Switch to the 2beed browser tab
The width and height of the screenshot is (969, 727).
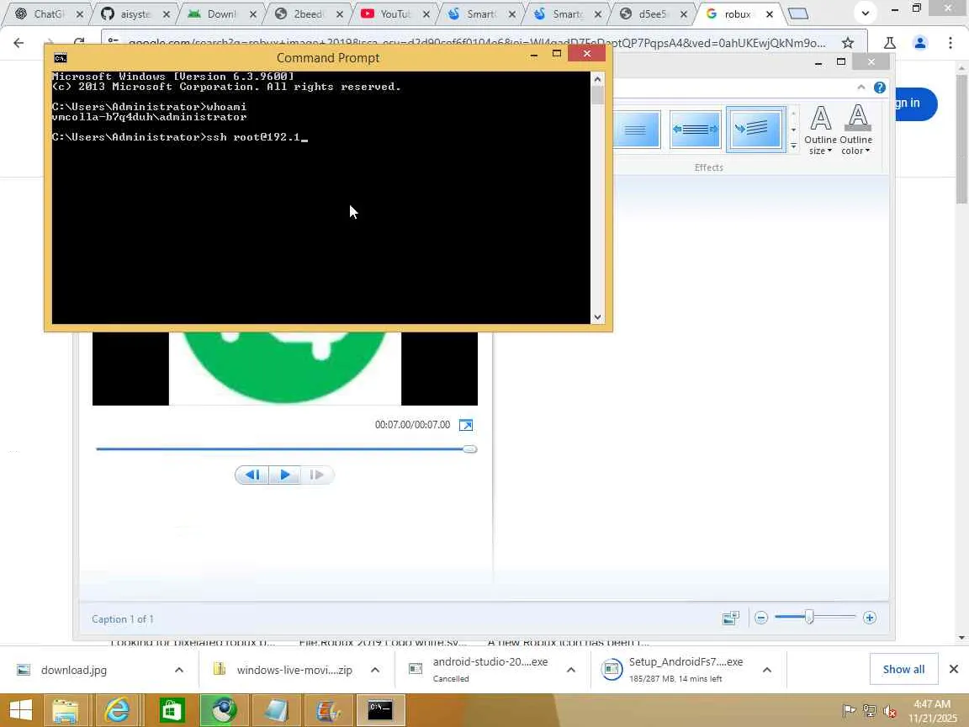(308, 13)
